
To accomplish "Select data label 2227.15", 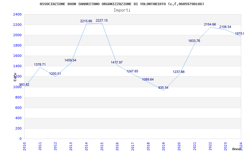I will coord(102,20).
